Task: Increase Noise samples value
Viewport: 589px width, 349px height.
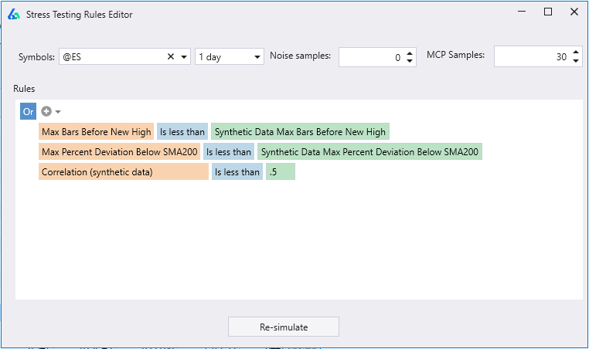Action: [x=410, y=53]
